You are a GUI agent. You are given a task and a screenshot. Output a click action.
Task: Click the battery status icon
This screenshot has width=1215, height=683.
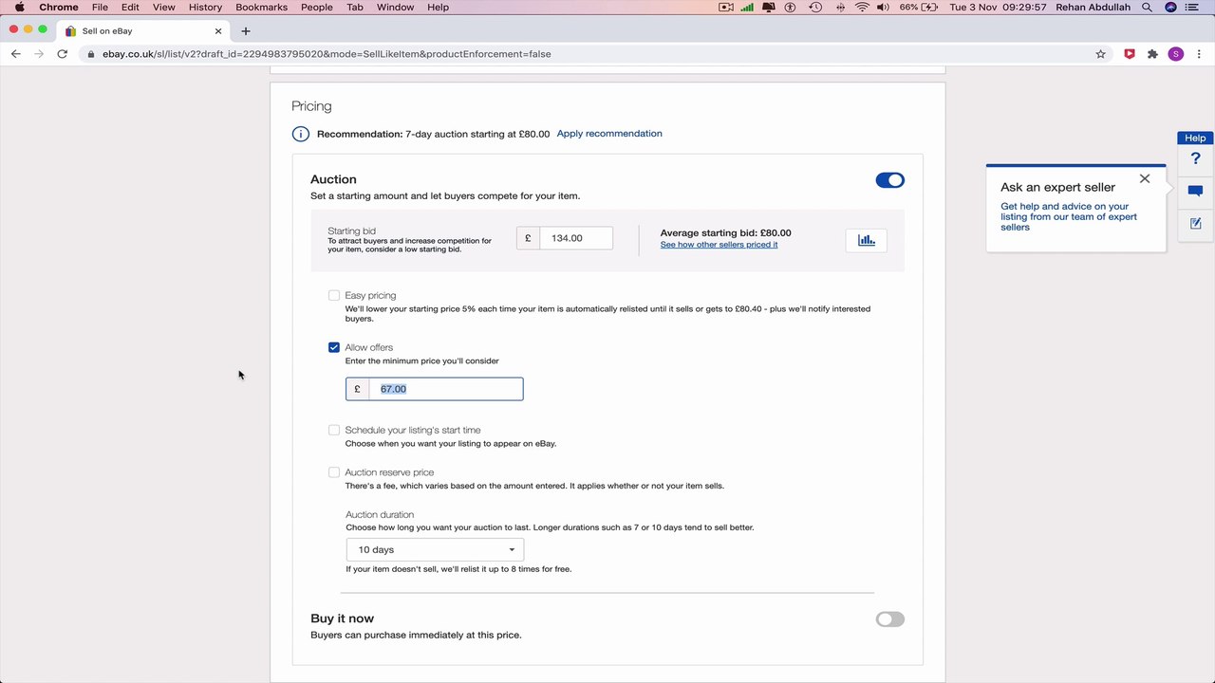coord(931,7)
